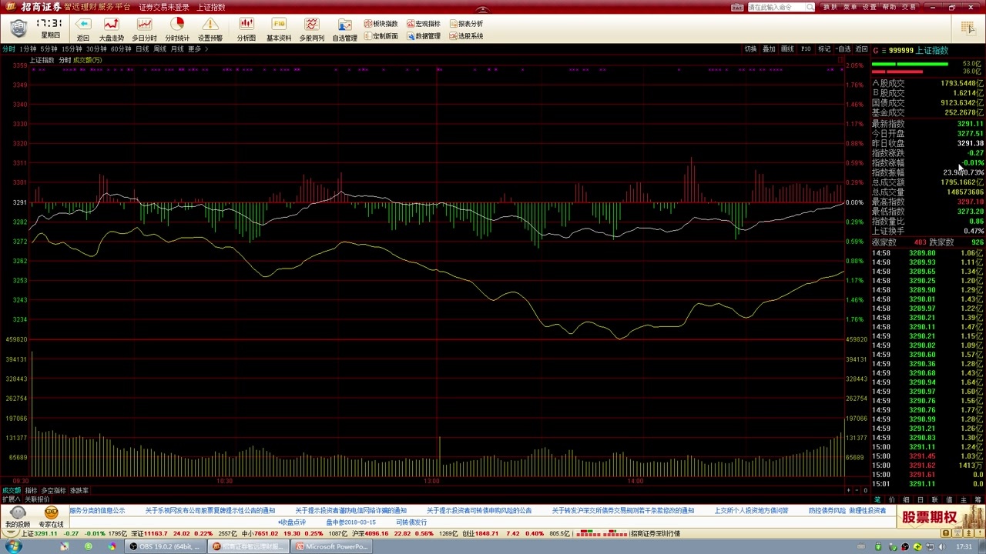Open the 可转债发行 link
Viewport: 986px width, 554px height.
click(411, 522)
